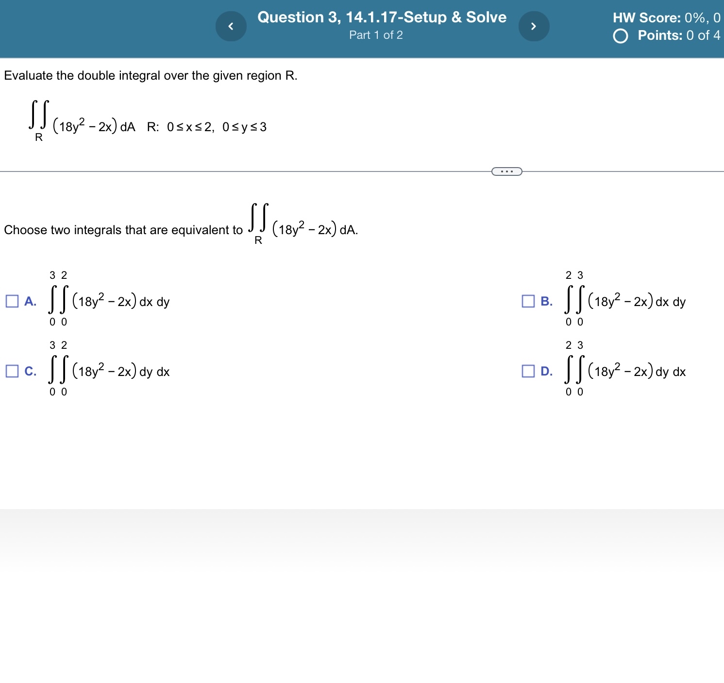The height and width of the screenshot is (683, 724).
Task: Click the 'Points: 0 of 4' text
Action: pyautogui.click(x=679, y=35)
